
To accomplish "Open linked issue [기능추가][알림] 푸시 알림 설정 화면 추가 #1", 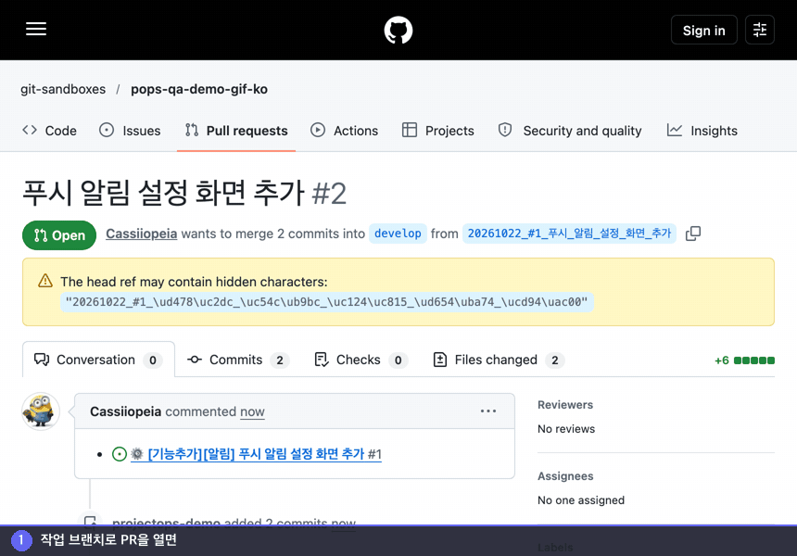I will click(x=256, y=454).
